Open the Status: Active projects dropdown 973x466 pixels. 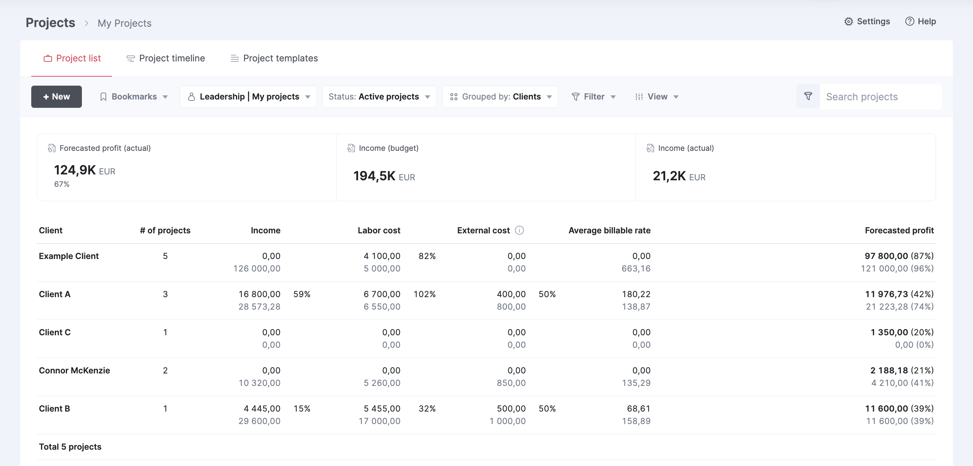tap(379, 97)
